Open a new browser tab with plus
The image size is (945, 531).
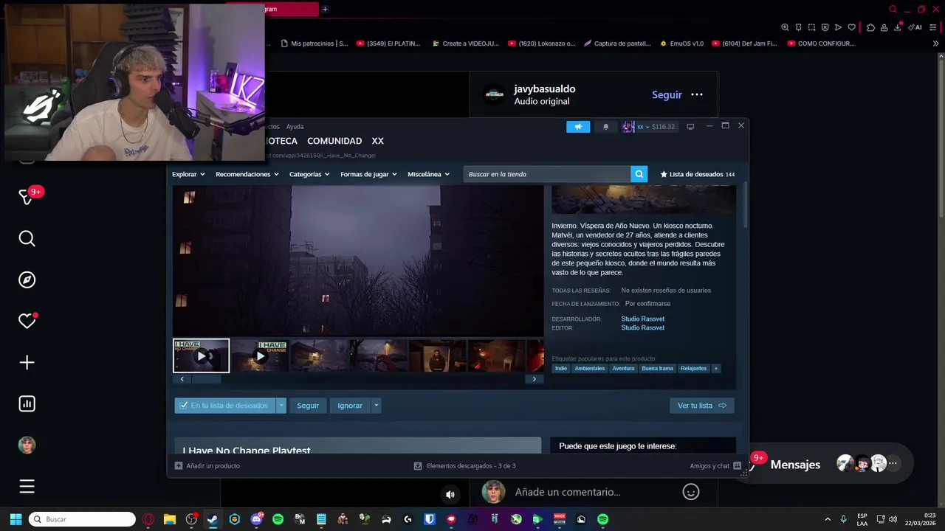click(325, 9)
